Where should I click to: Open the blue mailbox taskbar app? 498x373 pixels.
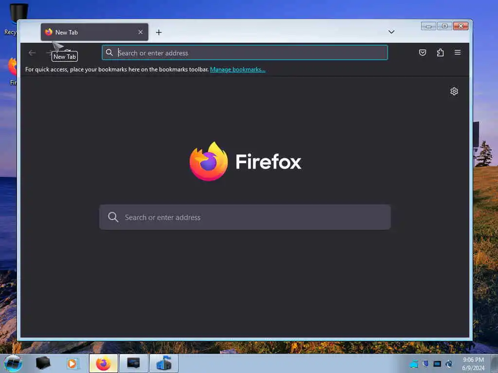pyautogui.click(x=164, y=363)
